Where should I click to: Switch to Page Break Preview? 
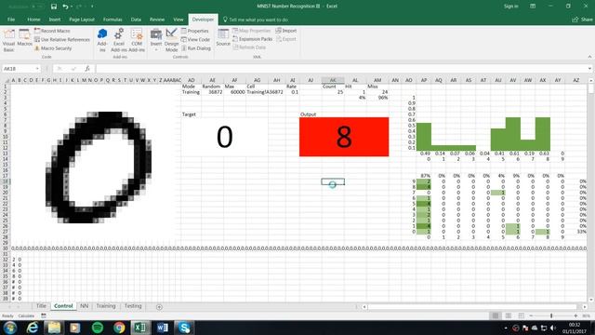coord(521,316)
